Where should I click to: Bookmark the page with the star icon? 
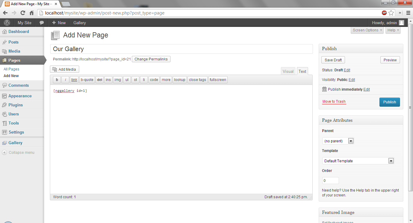pos(391,13)
